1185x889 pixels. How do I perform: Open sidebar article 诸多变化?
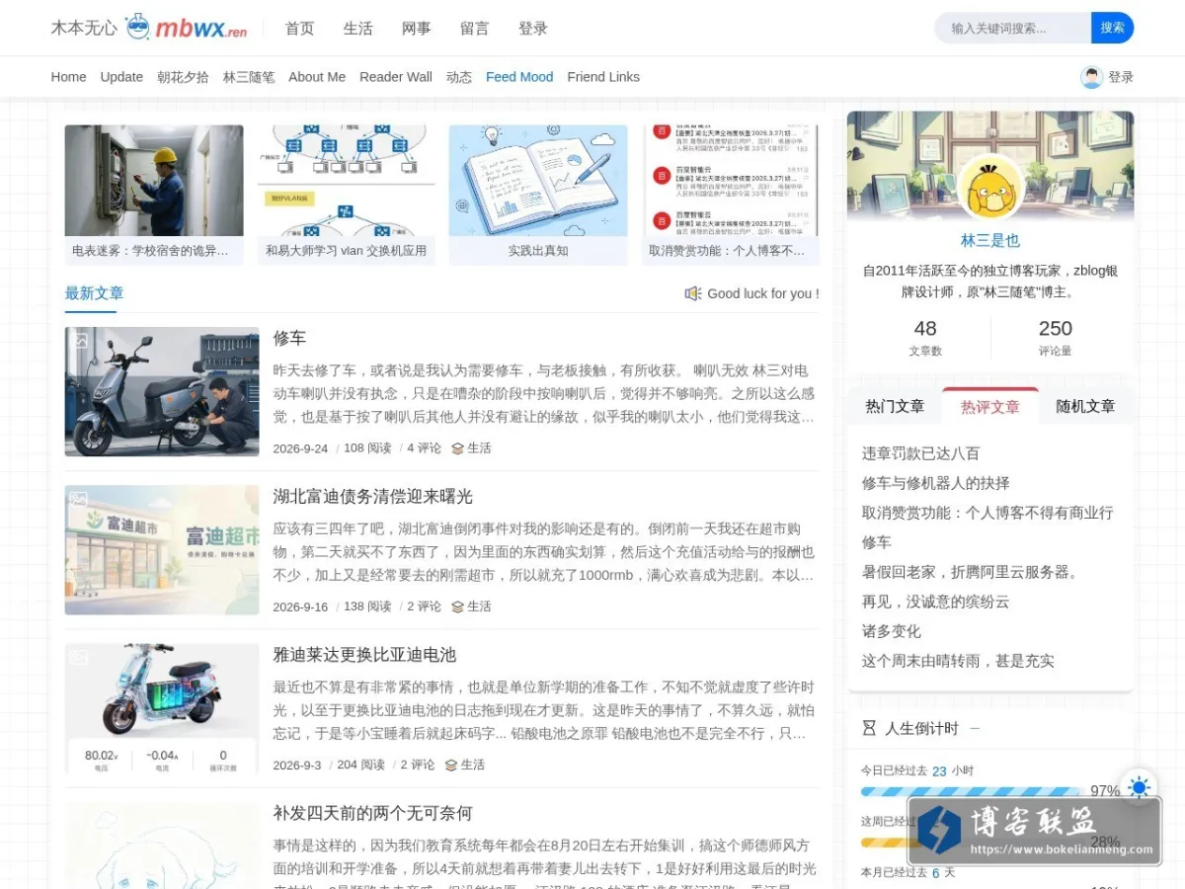click(x=891, y=631)
